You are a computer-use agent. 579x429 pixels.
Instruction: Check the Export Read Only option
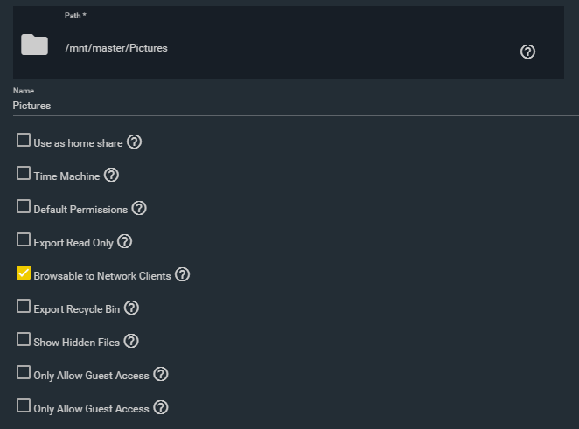[x=24, y=239]
